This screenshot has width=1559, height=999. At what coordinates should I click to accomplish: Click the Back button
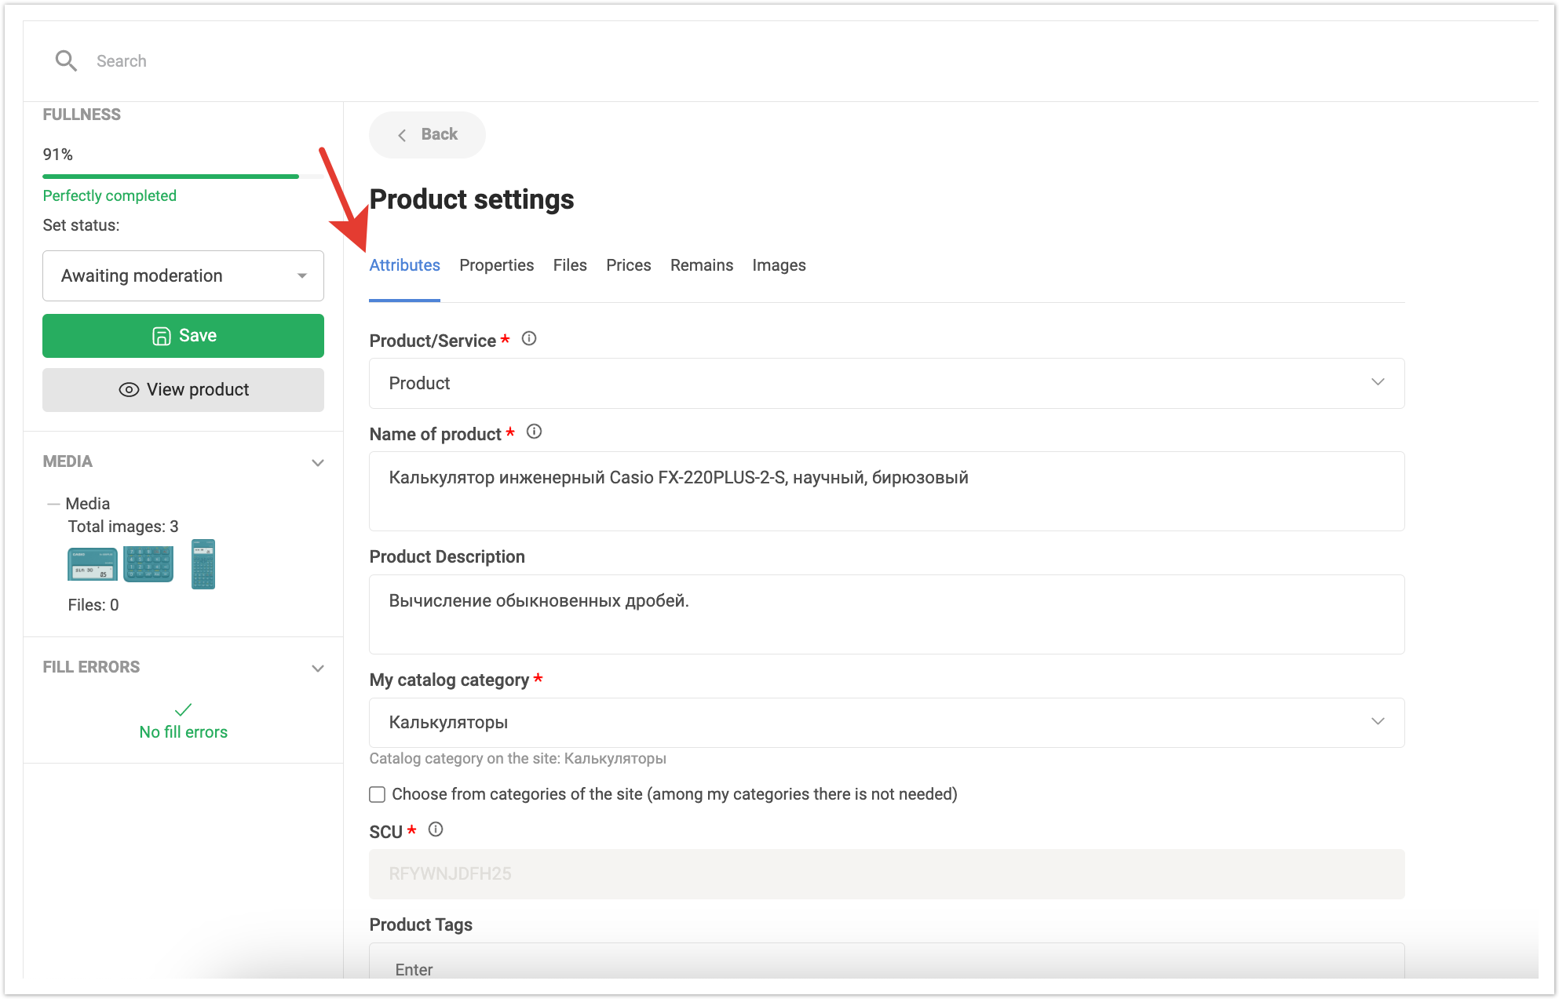pos(427,135)
